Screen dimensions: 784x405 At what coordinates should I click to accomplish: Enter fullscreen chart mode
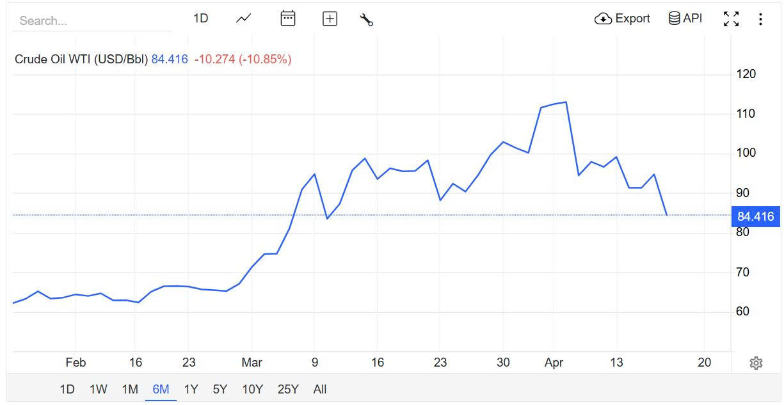[731, 19]
